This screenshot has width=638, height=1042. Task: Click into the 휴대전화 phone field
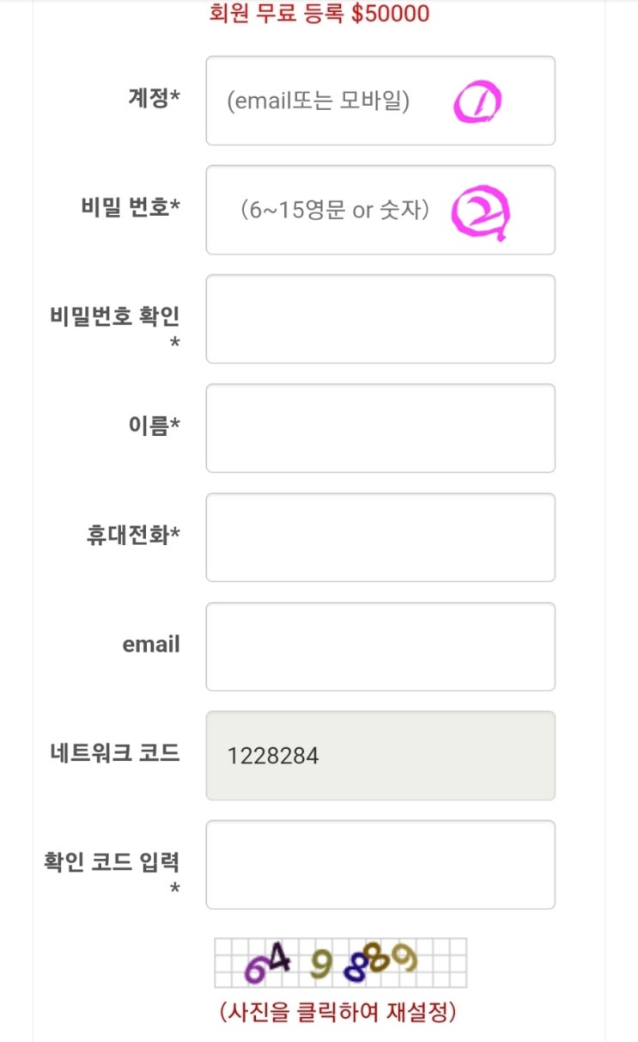tap(380, 537)
